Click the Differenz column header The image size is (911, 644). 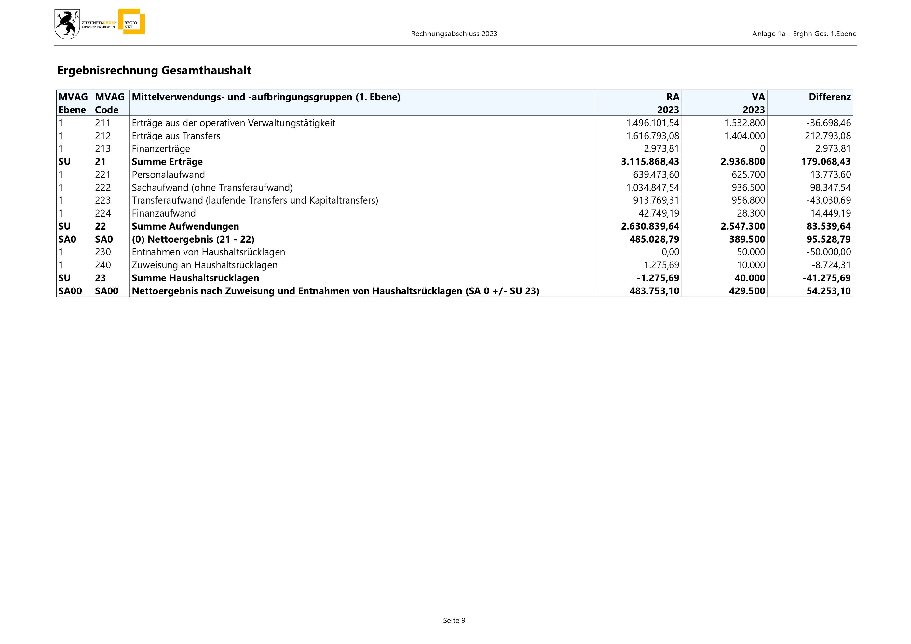[x=830, y=97]
